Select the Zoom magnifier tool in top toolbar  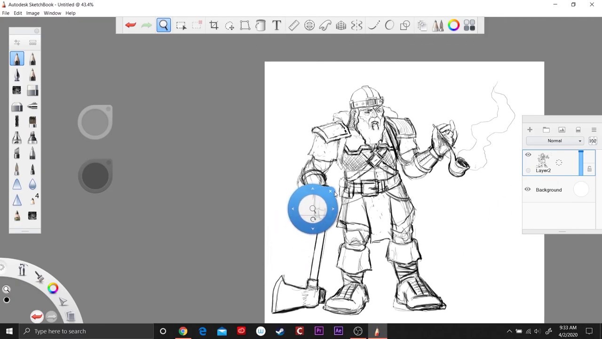pos(164,25)
